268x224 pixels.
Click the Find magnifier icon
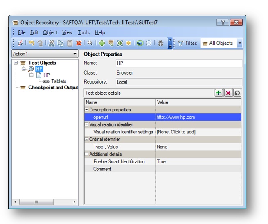coord(90,43)
